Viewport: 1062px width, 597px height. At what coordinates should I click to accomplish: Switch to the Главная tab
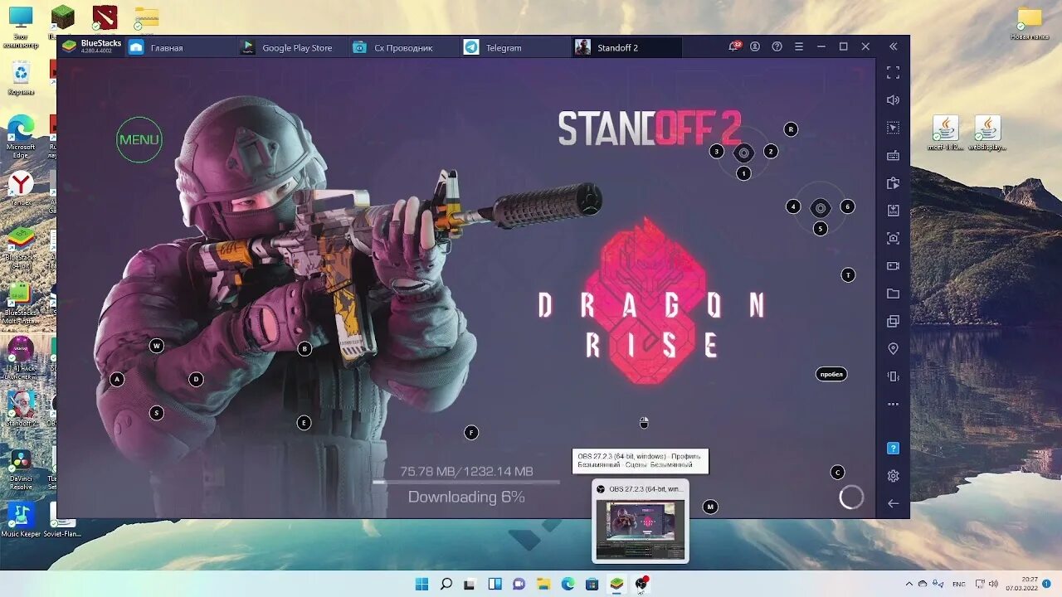click(x=178, y=47)
